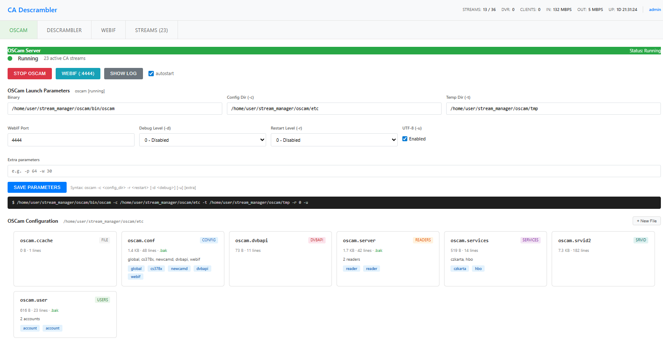Image resolution: width=663 pixels, height=351 pixels.
Task: Click the STOP OSCAM button
Action: (30, 73)
